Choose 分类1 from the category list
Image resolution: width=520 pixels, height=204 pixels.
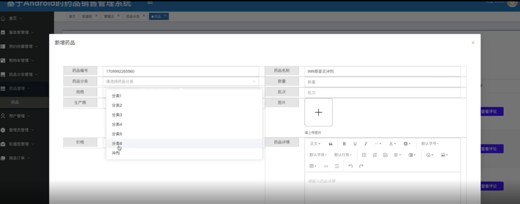click(184, 96)
